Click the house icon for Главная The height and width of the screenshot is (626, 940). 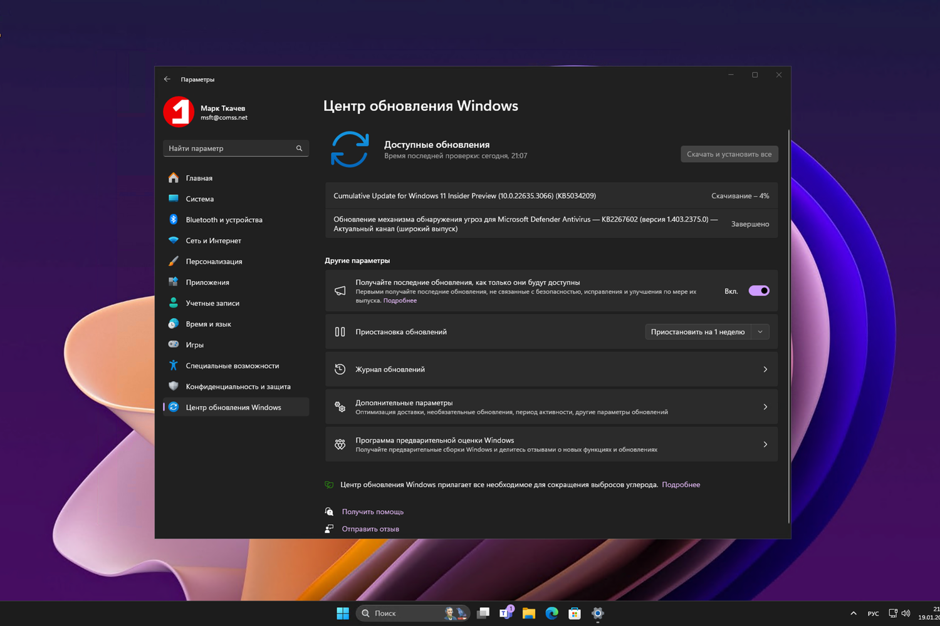(174, 178)
